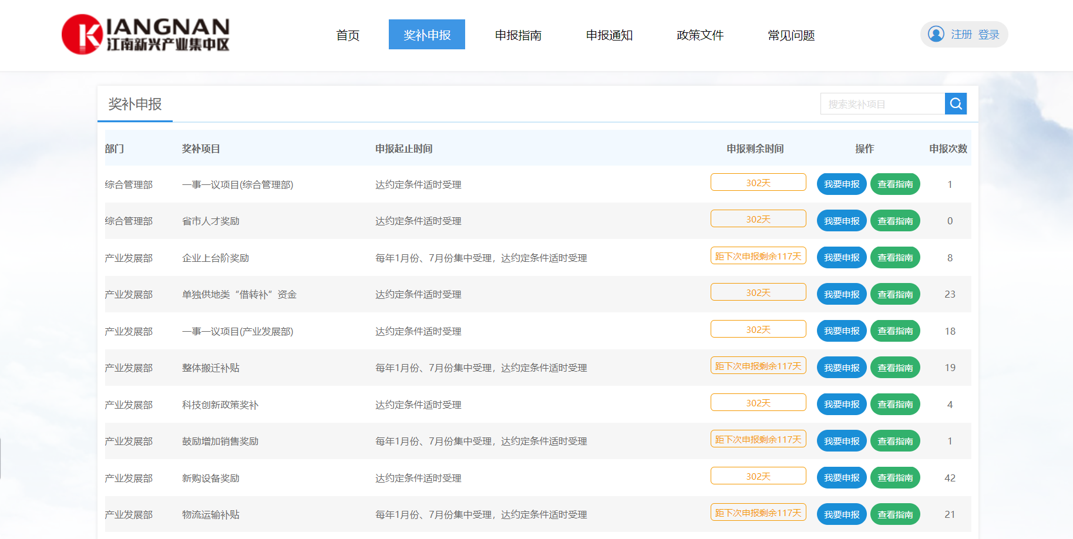
Task: Click 查看指南 for 整体搬迁补贴
Action: tap(895, 368)
